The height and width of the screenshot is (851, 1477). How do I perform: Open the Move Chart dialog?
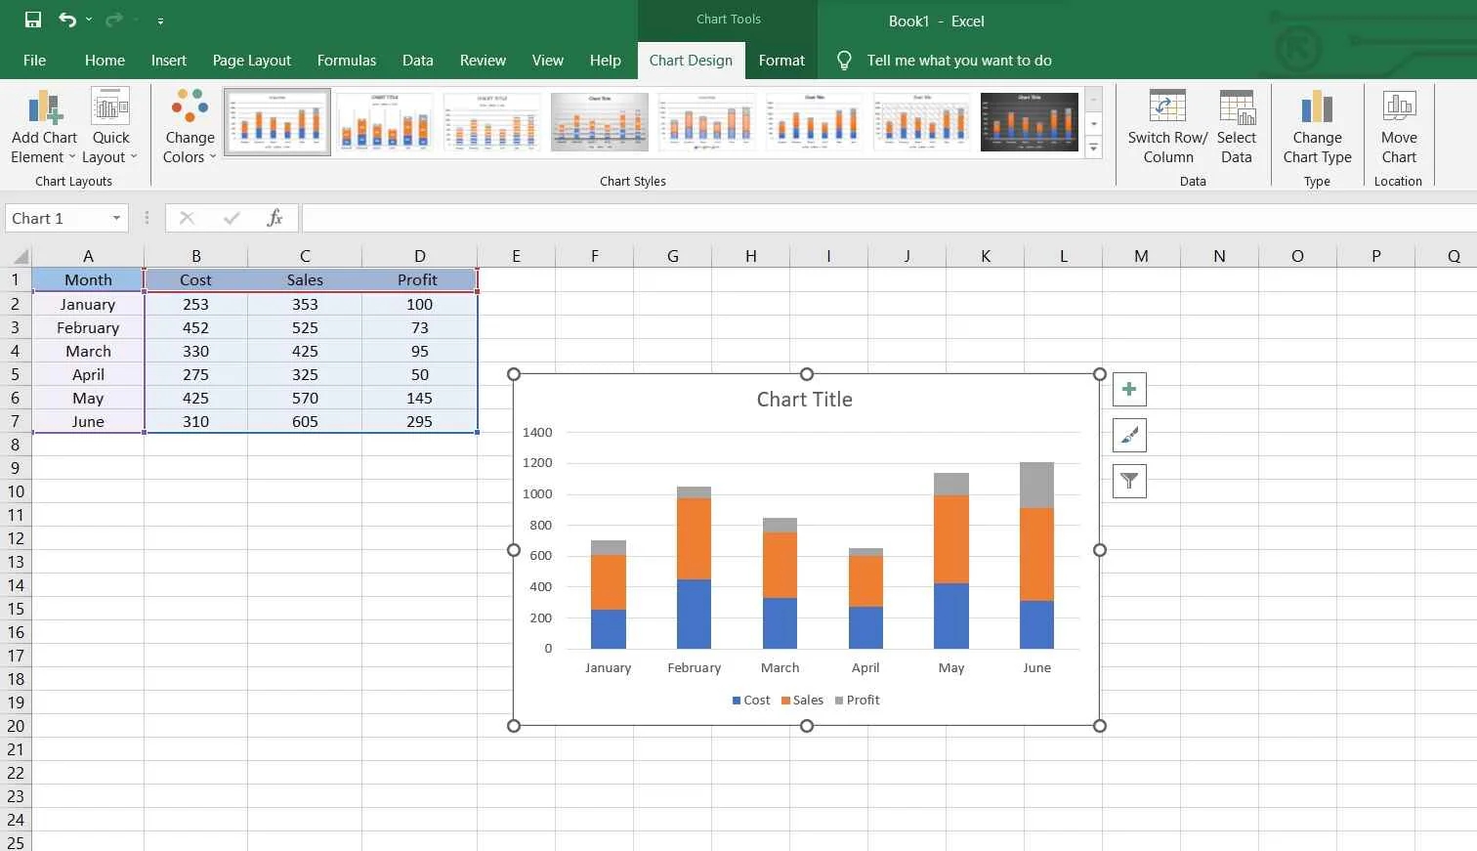click(1399, 127)
